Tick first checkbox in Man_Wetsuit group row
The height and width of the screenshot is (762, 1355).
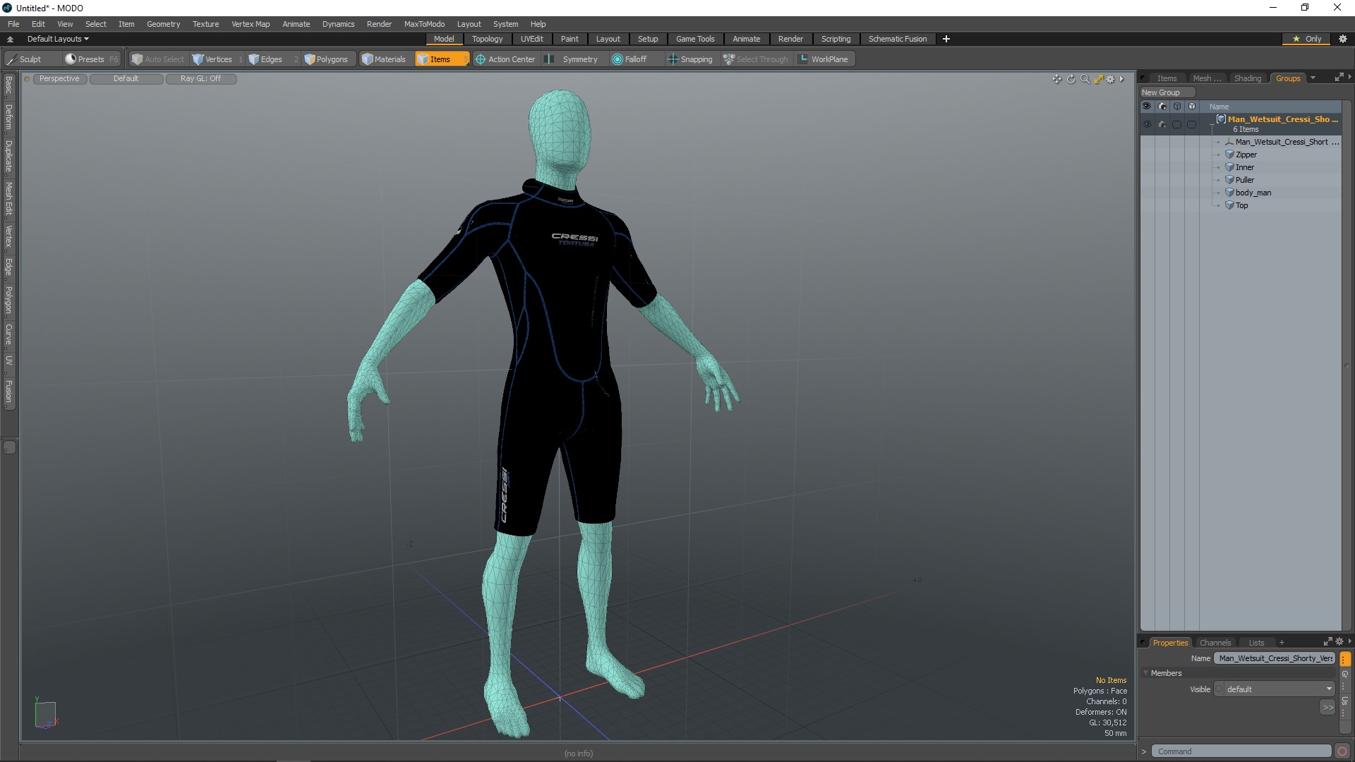click(x=1176, y=124)
